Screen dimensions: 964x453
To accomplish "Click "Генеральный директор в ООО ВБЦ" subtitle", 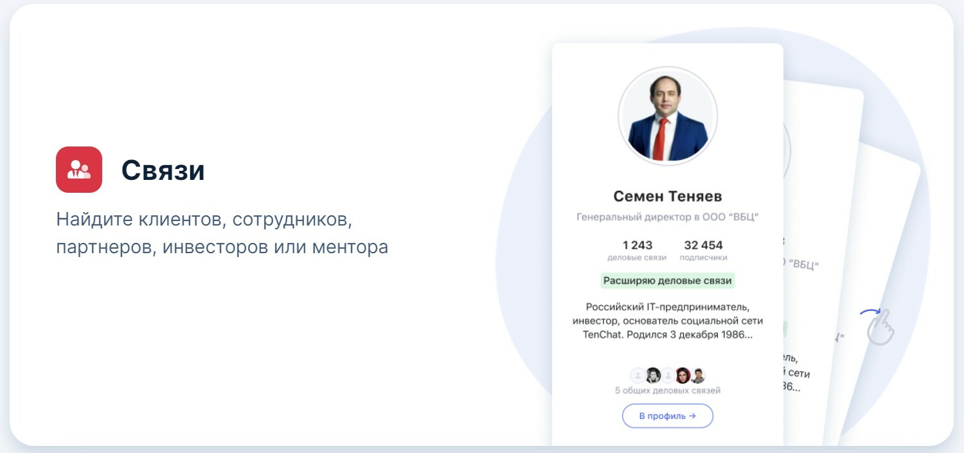I will (x=668, y=217).
